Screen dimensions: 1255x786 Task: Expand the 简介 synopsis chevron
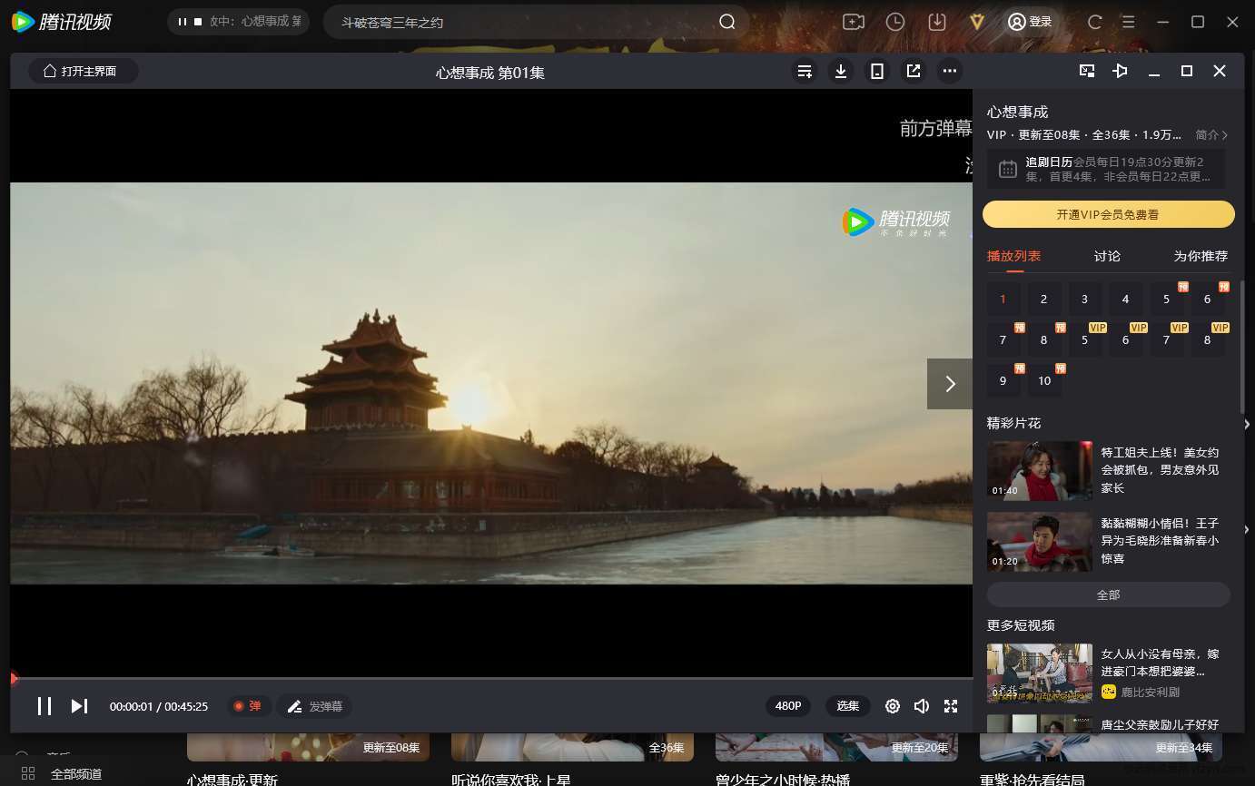(x=1212, y=134)
